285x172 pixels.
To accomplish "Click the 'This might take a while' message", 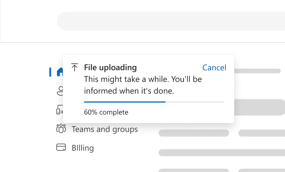I will (143, 85).
